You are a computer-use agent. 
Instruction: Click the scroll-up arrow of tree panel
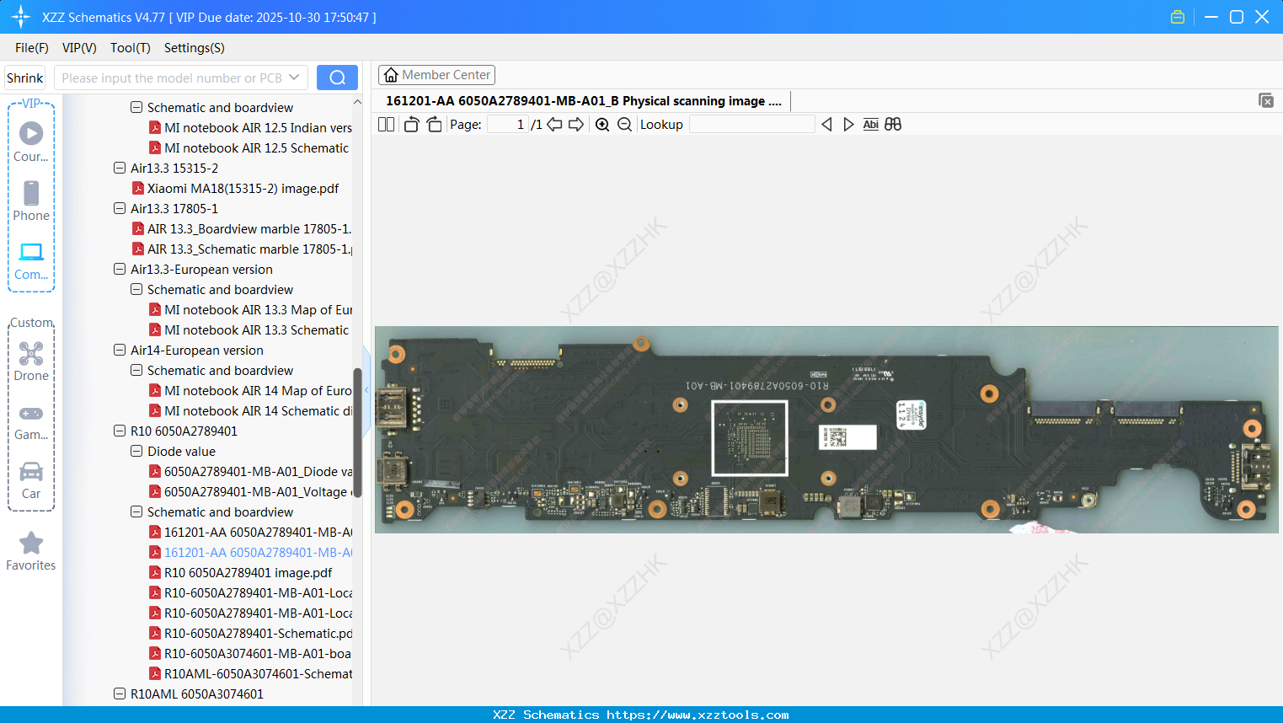pos(357,102)
